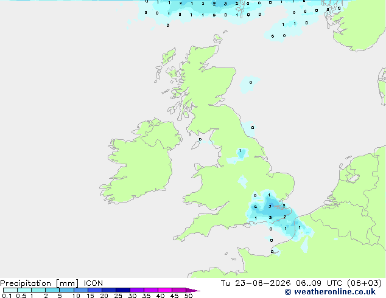The width and height of the screenshot is (386, 298).
Task: Click the '06..09 UTC' time range
Action: coord(319,283)
